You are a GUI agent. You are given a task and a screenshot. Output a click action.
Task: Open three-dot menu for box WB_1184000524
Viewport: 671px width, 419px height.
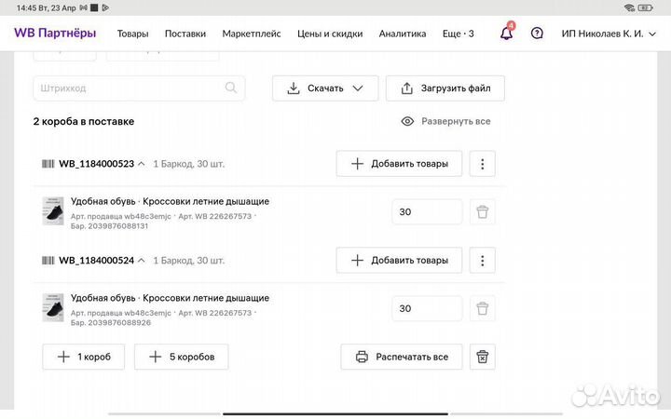click(x=482, y=261)
